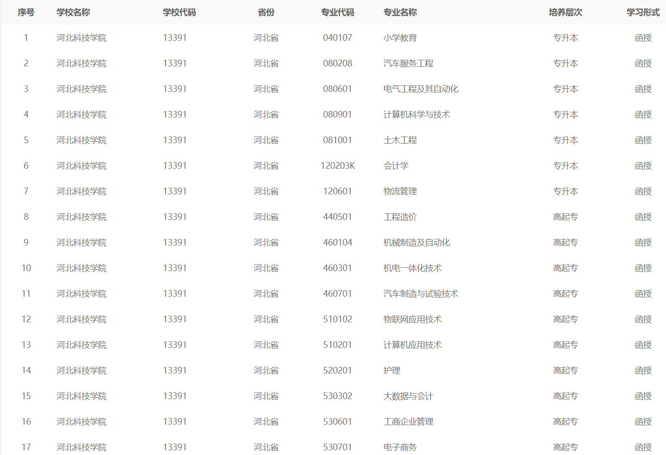Viewport: 666px width, 455px height.
Task: Click major code 120601
Action: tap(338, 191)
